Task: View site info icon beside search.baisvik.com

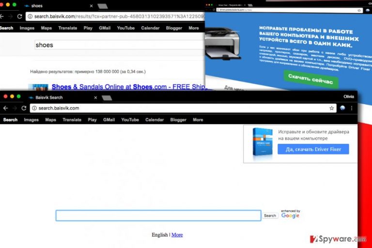Action: tap(34, 108)
